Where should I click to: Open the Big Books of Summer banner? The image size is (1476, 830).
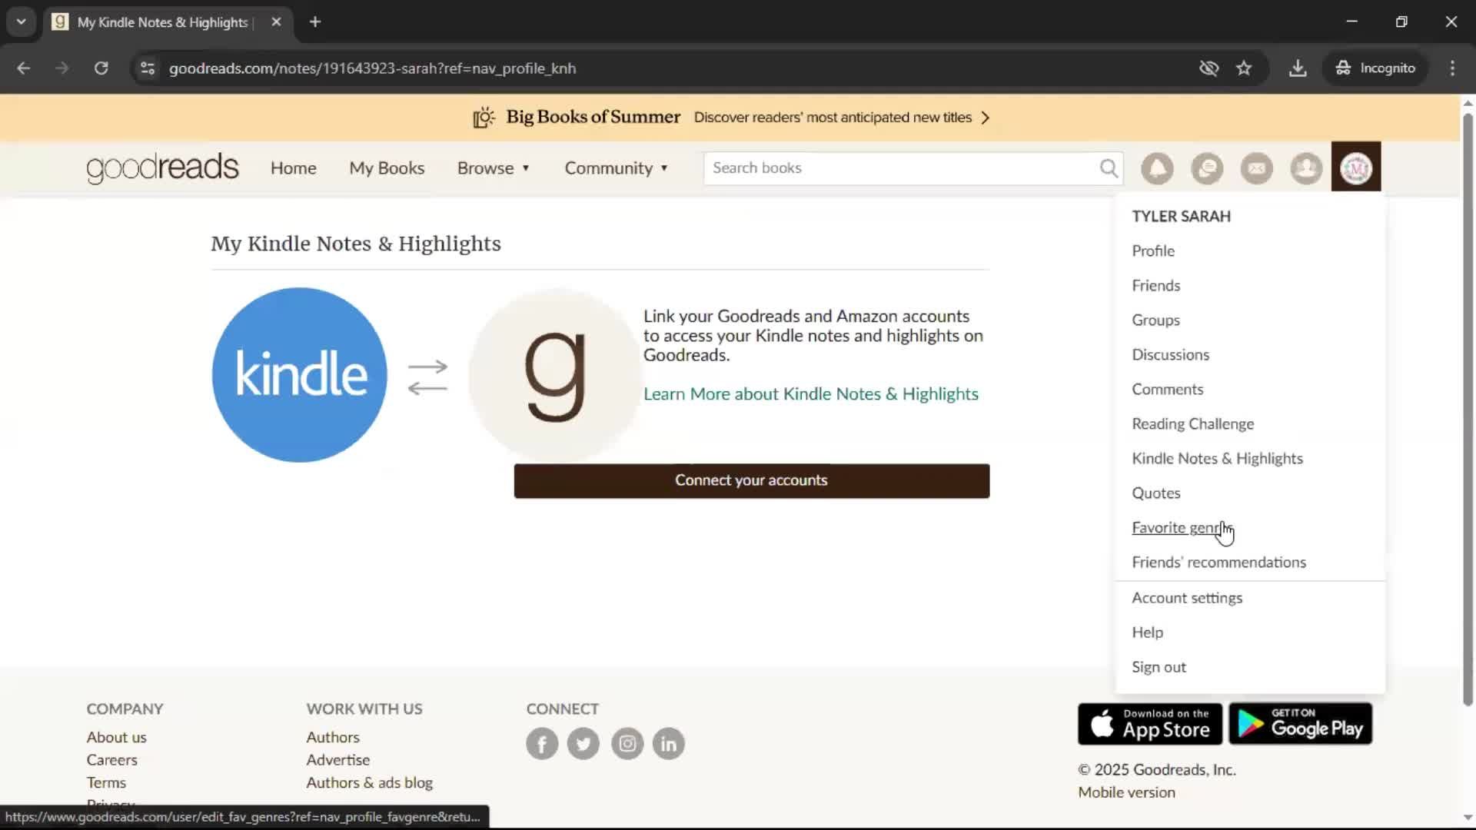730,117
